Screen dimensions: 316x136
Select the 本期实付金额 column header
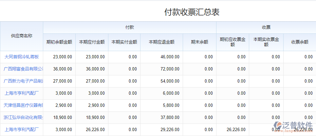124,42
